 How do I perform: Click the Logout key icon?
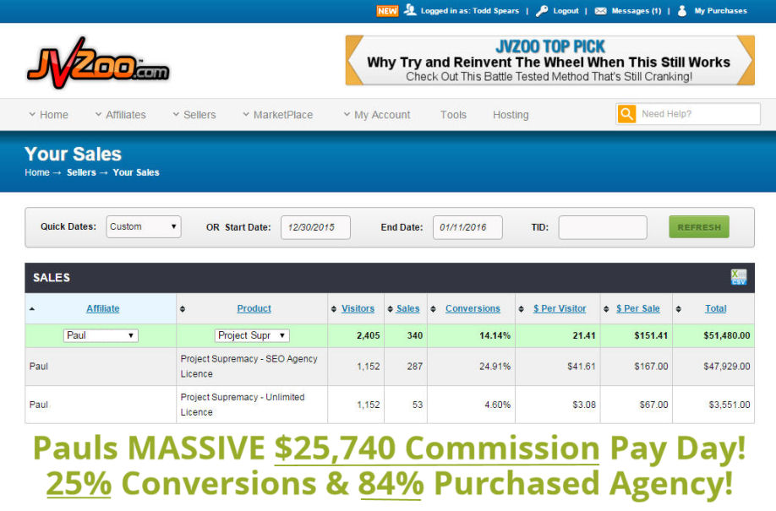point(542,10)
